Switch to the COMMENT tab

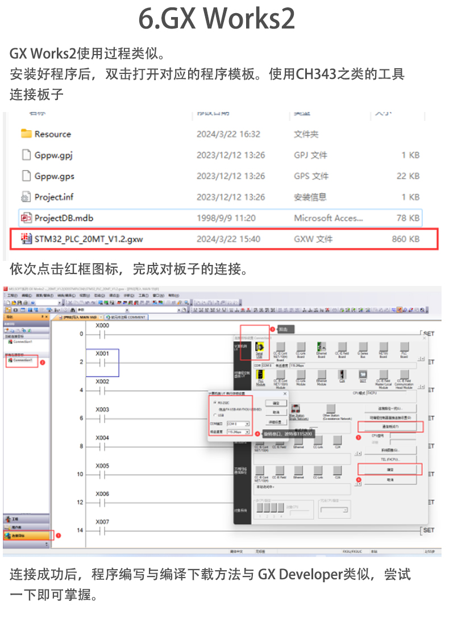(126, 317)
